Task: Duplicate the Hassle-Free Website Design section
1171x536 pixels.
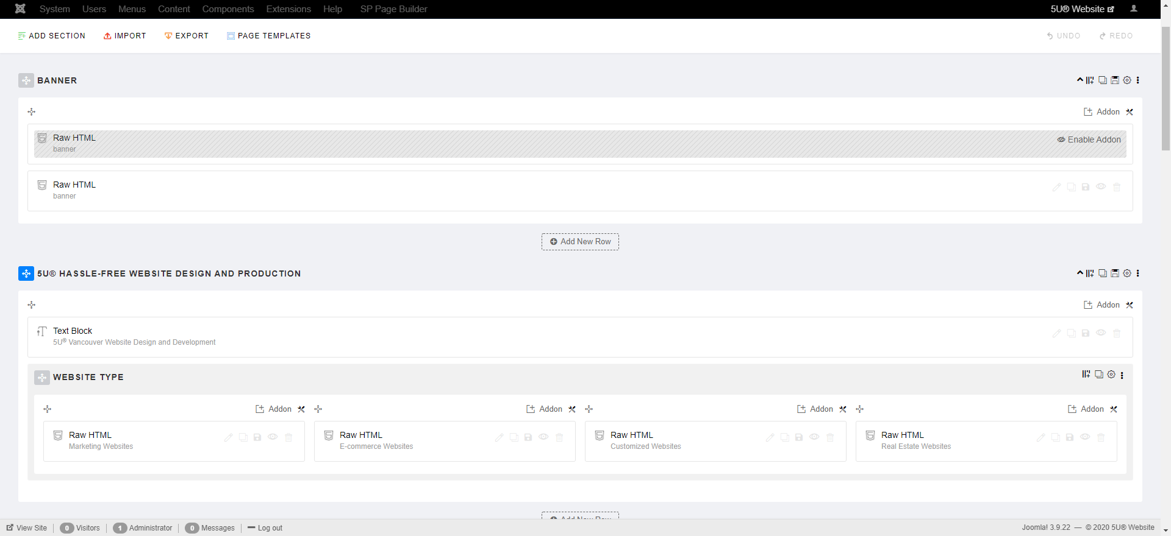Action: tap(1103, 273)
